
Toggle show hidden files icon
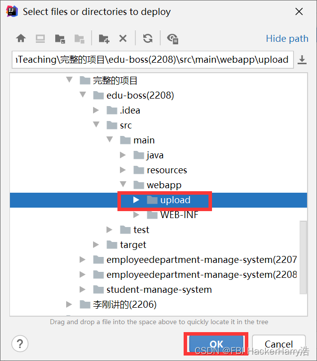pos(173,39)
